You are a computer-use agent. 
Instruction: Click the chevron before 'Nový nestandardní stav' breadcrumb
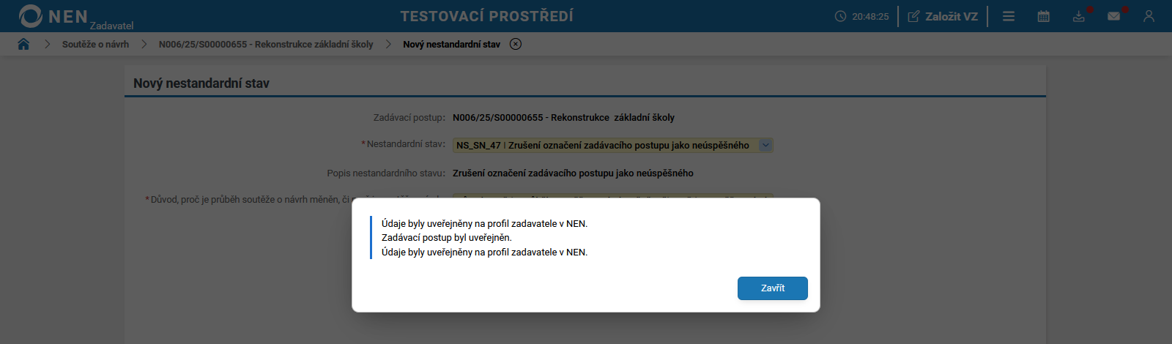(388, 44)
